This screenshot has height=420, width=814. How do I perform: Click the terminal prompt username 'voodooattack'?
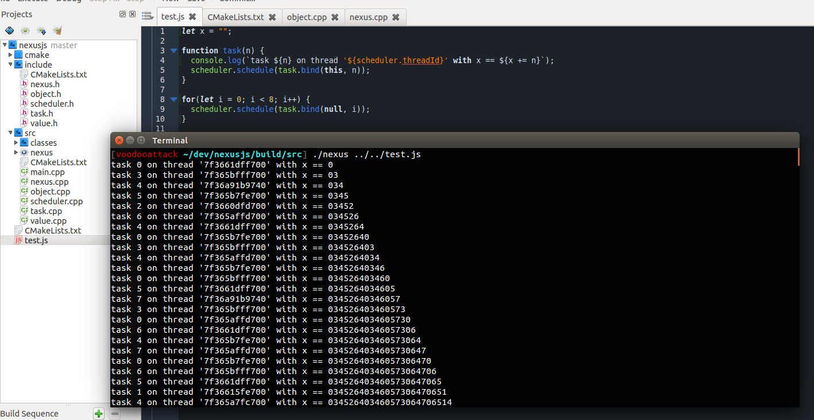pyautogui.click(x=147, y=155)
